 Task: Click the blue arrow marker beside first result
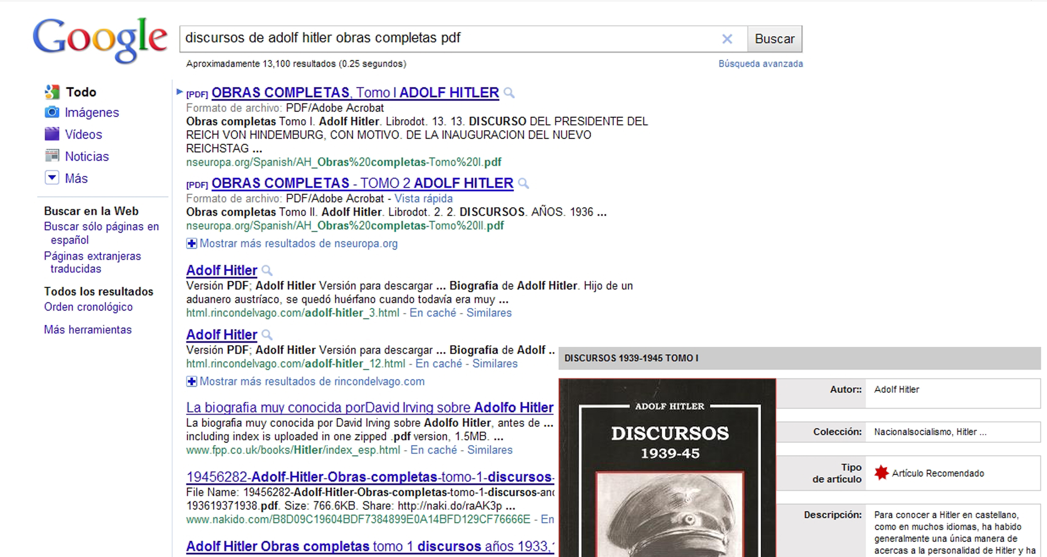179,92
